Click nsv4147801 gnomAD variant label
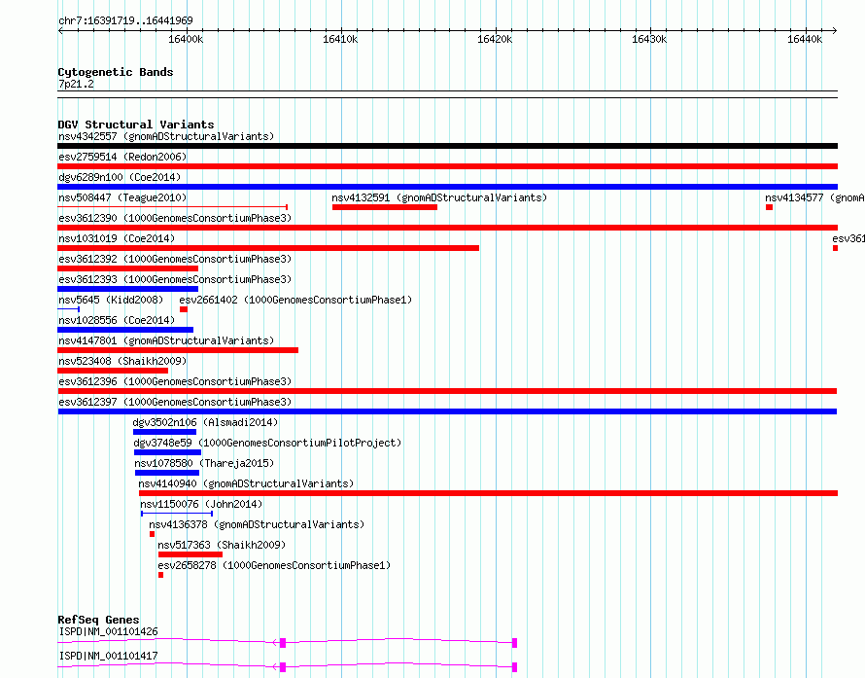 pos(166,340)
